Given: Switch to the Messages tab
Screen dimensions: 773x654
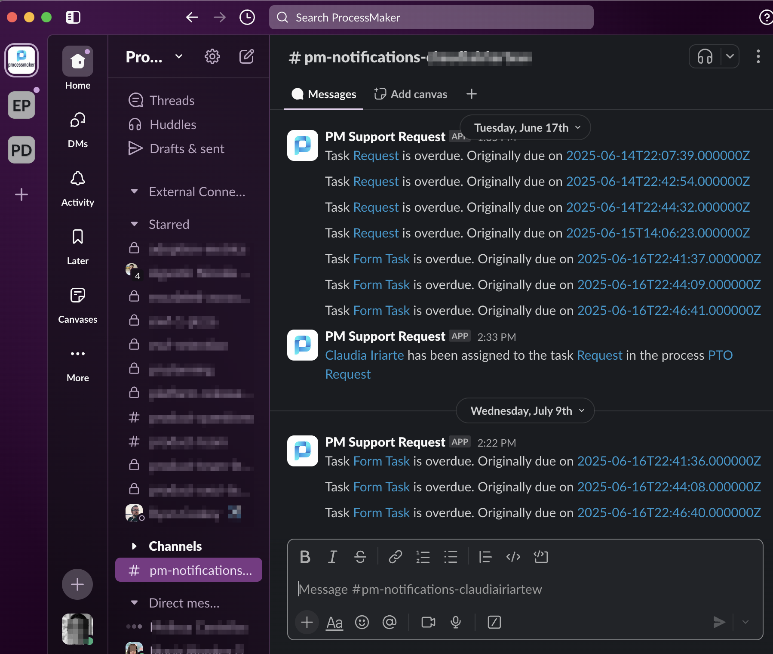Looking at the screenshot, I should pyautogui.click(x=324, y=94).
